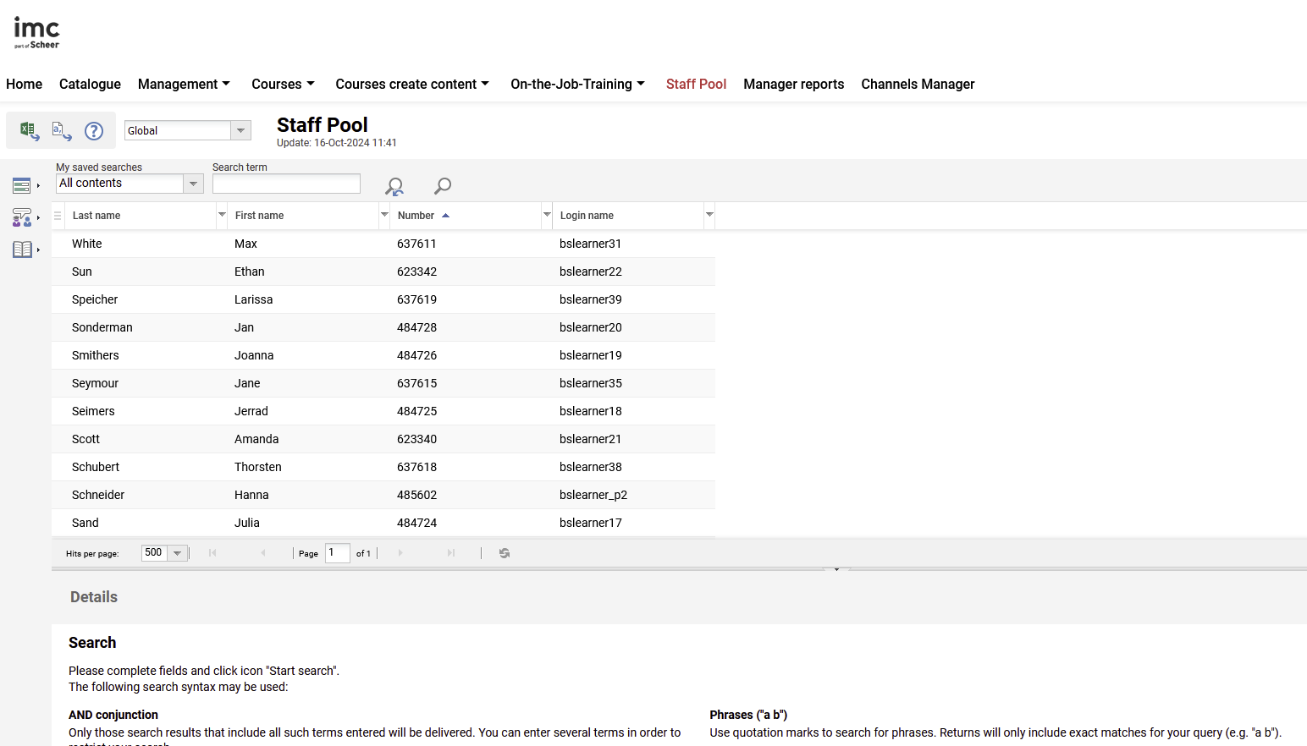Viewport: 1307px width, 746px height.
Task: Open the help question mark icon
Action: (94, 131)
